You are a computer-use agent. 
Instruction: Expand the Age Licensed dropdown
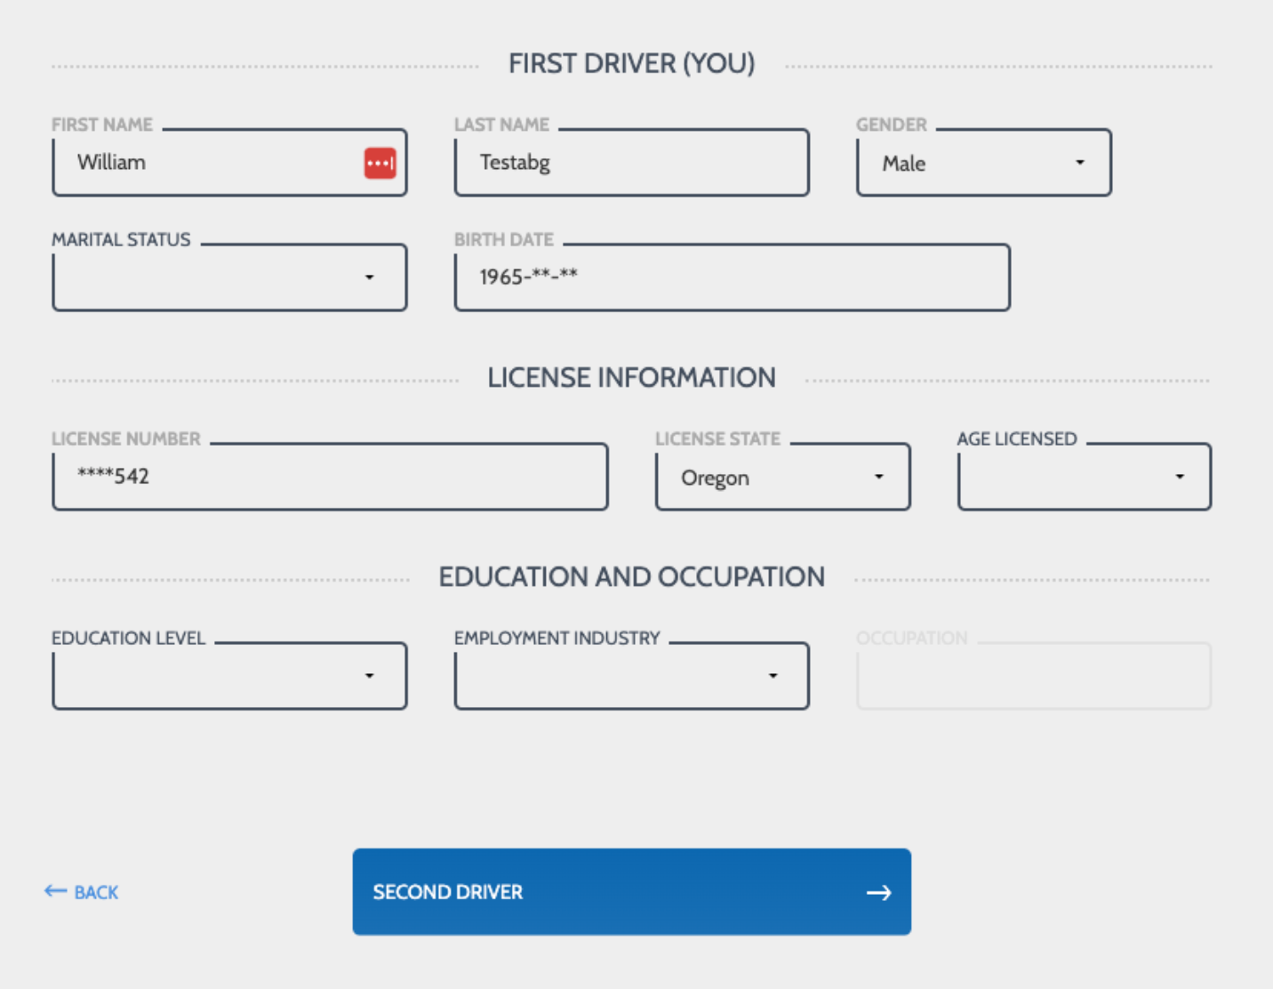point(1085,477)
